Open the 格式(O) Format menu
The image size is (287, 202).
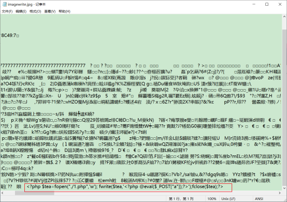[35, 11]
